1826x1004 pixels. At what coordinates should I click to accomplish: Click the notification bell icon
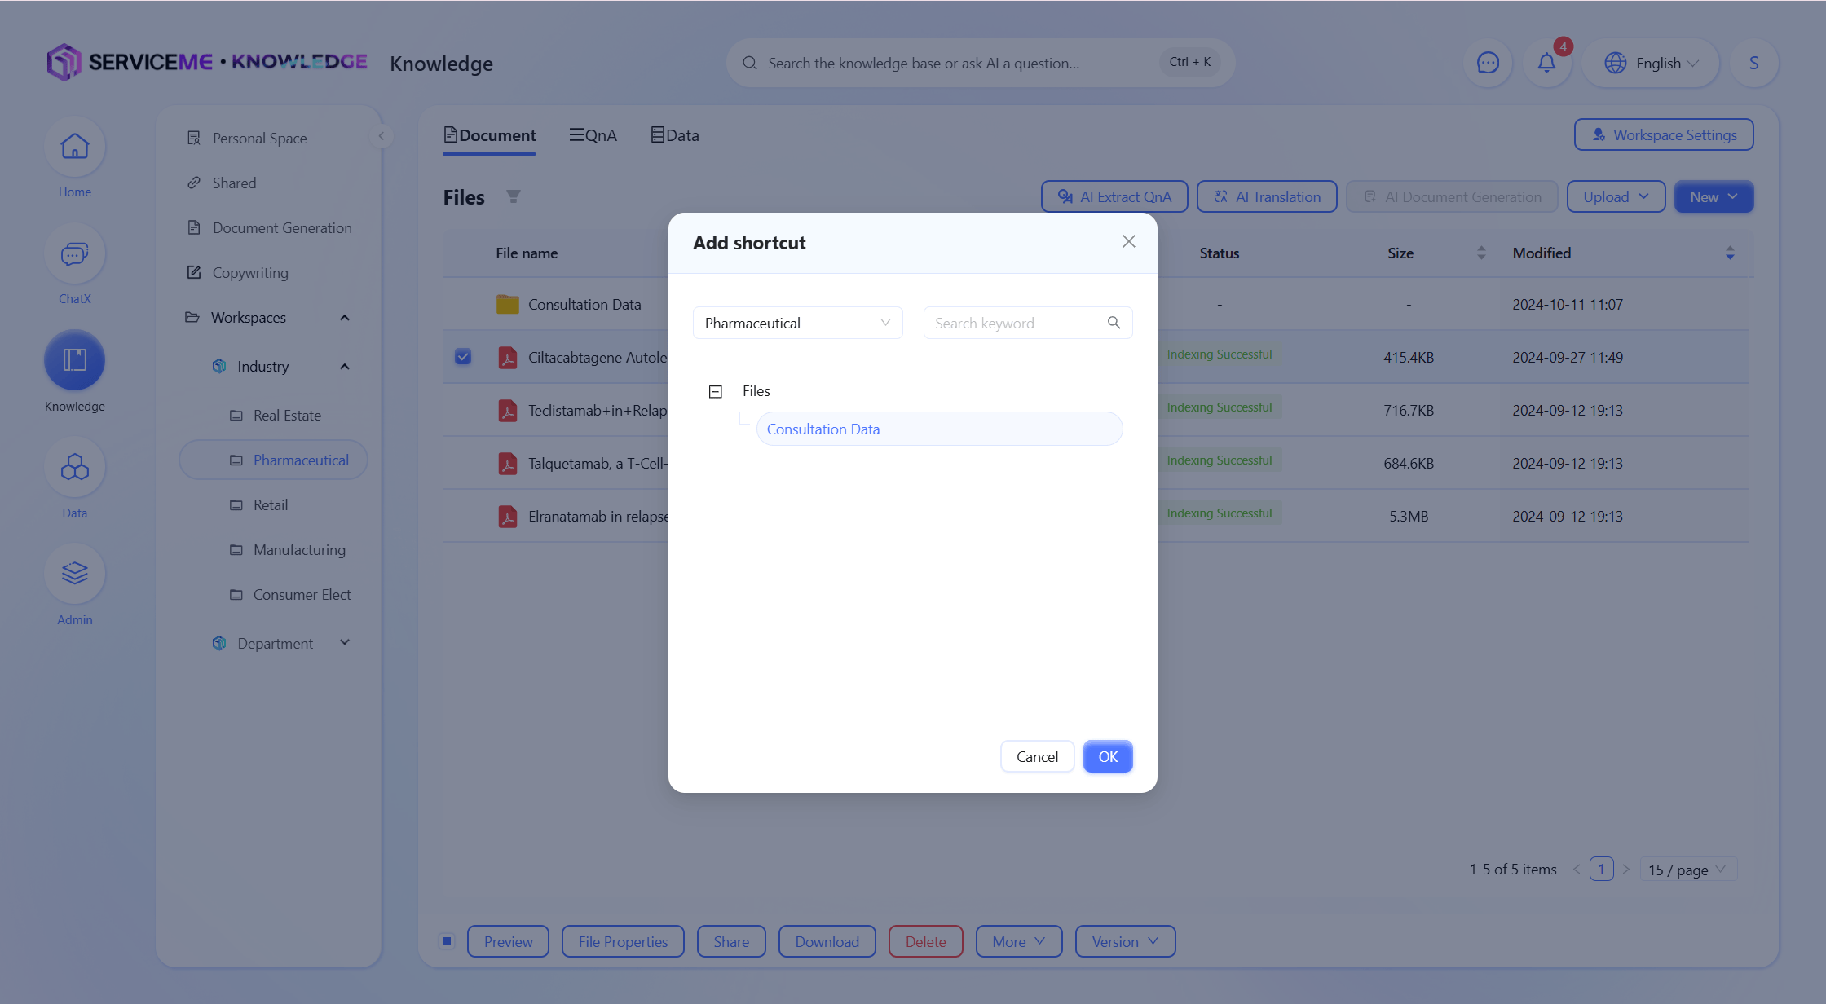[x=1546, y=63]
